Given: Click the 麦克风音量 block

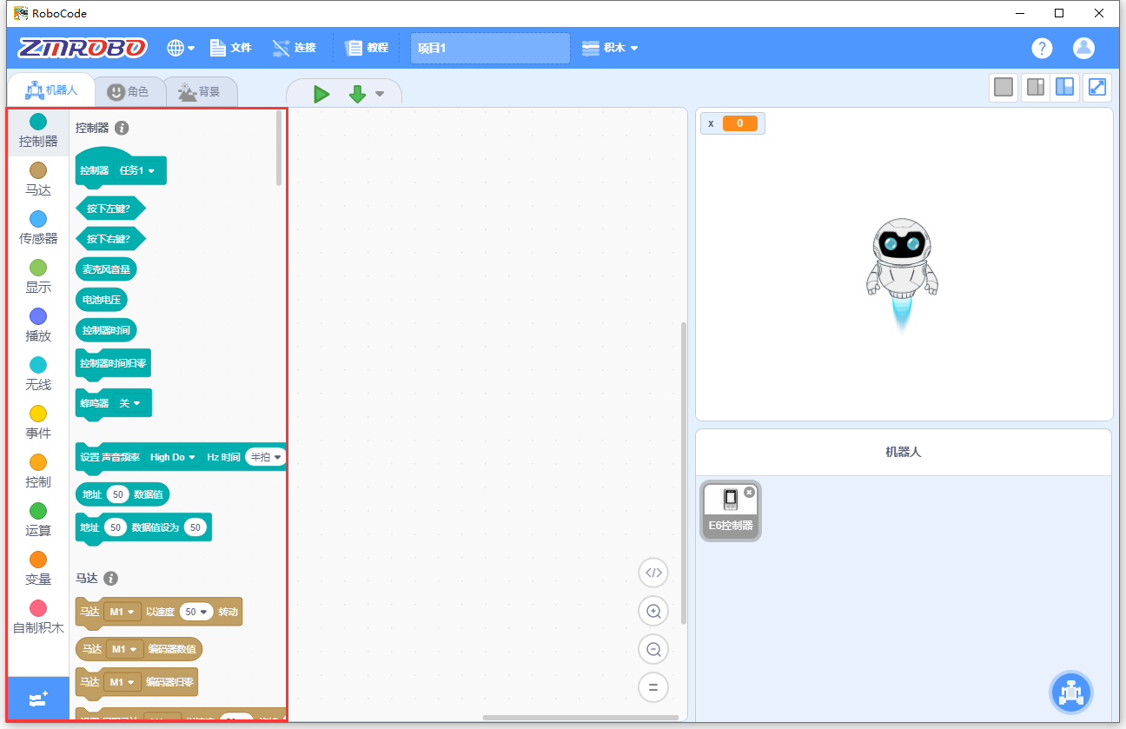Looking at the screenshot, I should [x=106, y=269].
